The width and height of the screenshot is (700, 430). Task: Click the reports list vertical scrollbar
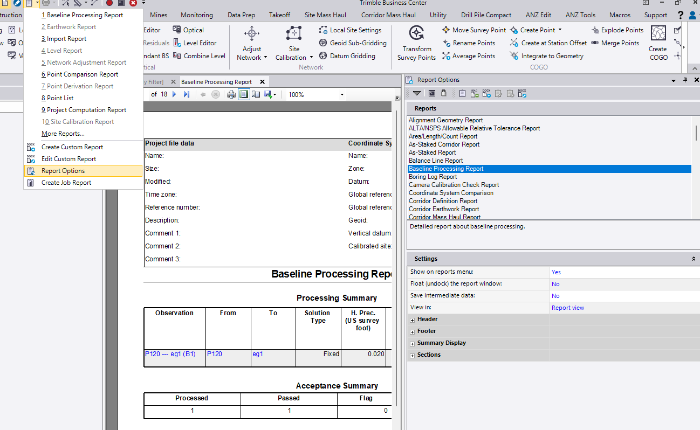tap(696, 133)
